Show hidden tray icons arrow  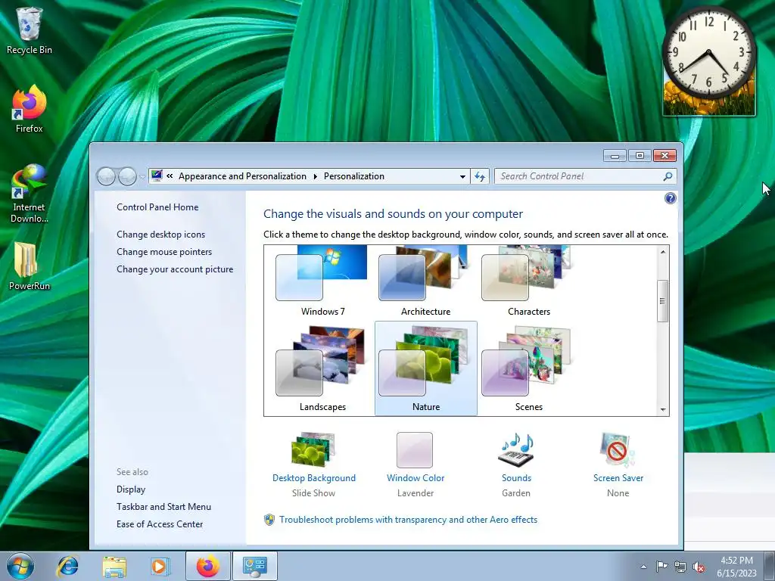(643, 567)
